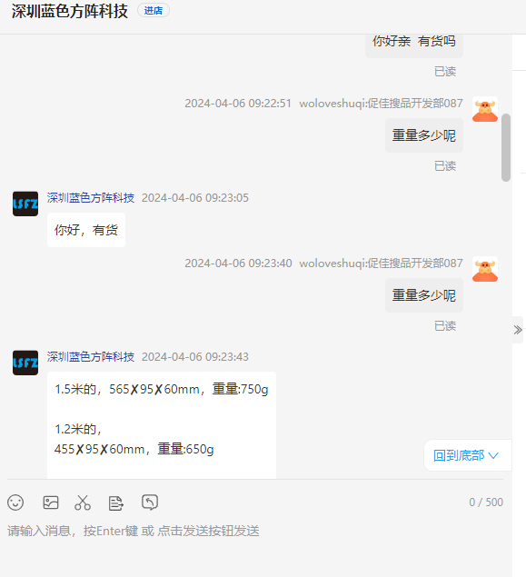Expand the side panel double-chevron arrow

518,330
